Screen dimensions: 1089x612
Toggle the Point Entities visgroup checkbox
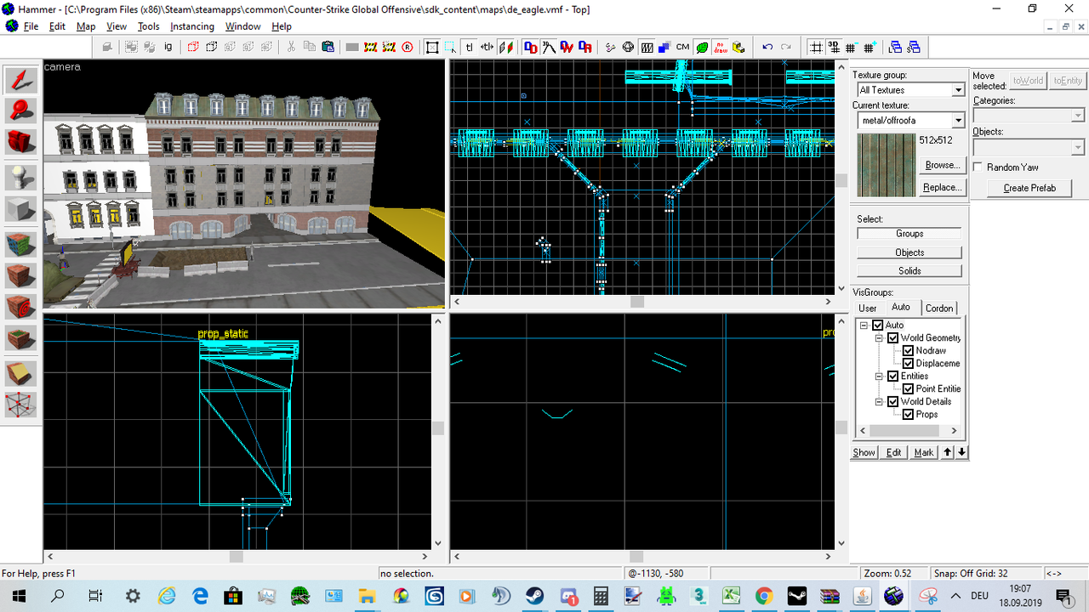tap(909, 389)
